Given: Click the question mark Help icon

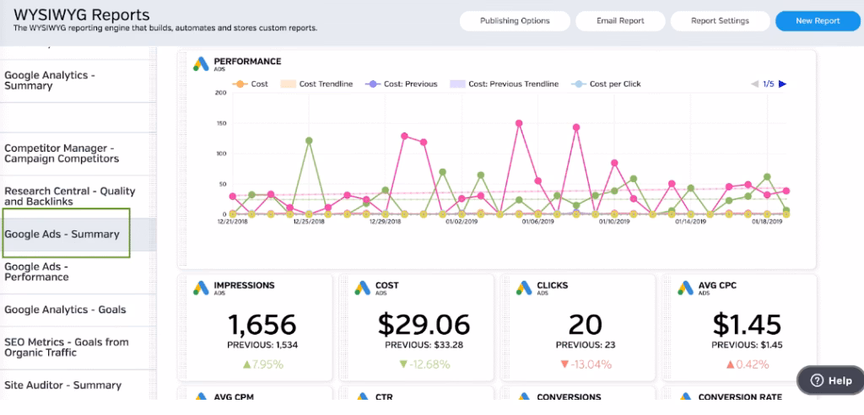Looking at the screenshot, I should point(817,380).
